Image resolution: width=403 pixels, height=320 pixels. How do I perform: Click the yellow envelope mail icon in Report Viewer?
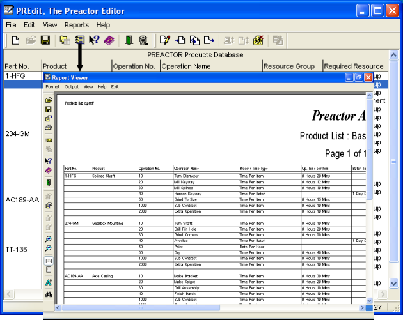49,140
